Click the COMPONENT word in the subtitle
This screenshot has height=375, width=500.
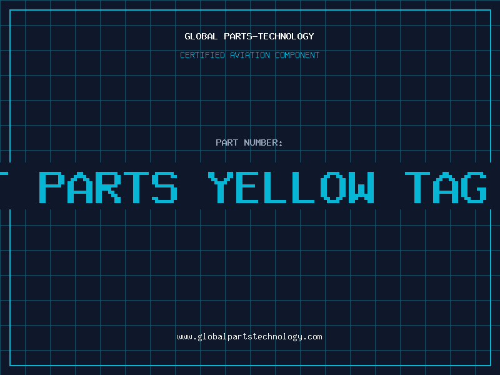point(297,55)
